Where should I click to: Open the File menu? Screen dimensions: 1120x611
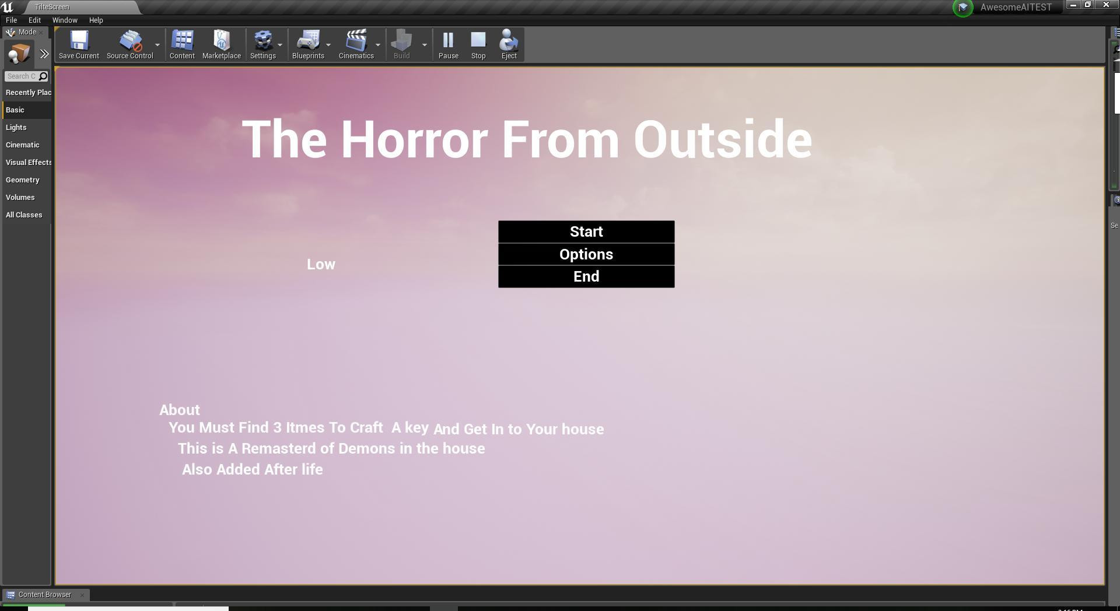[x=11, y=20]
